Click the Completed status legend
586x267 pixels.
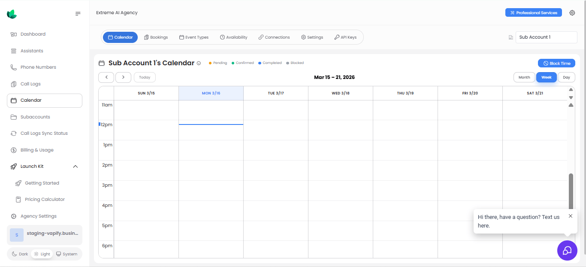tap(270, 63)
